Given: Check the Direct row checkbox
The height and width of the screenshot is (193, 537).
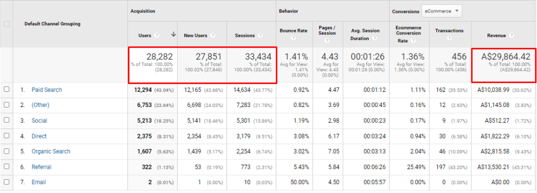Looking at the screenshot, I should coord(6,136).
